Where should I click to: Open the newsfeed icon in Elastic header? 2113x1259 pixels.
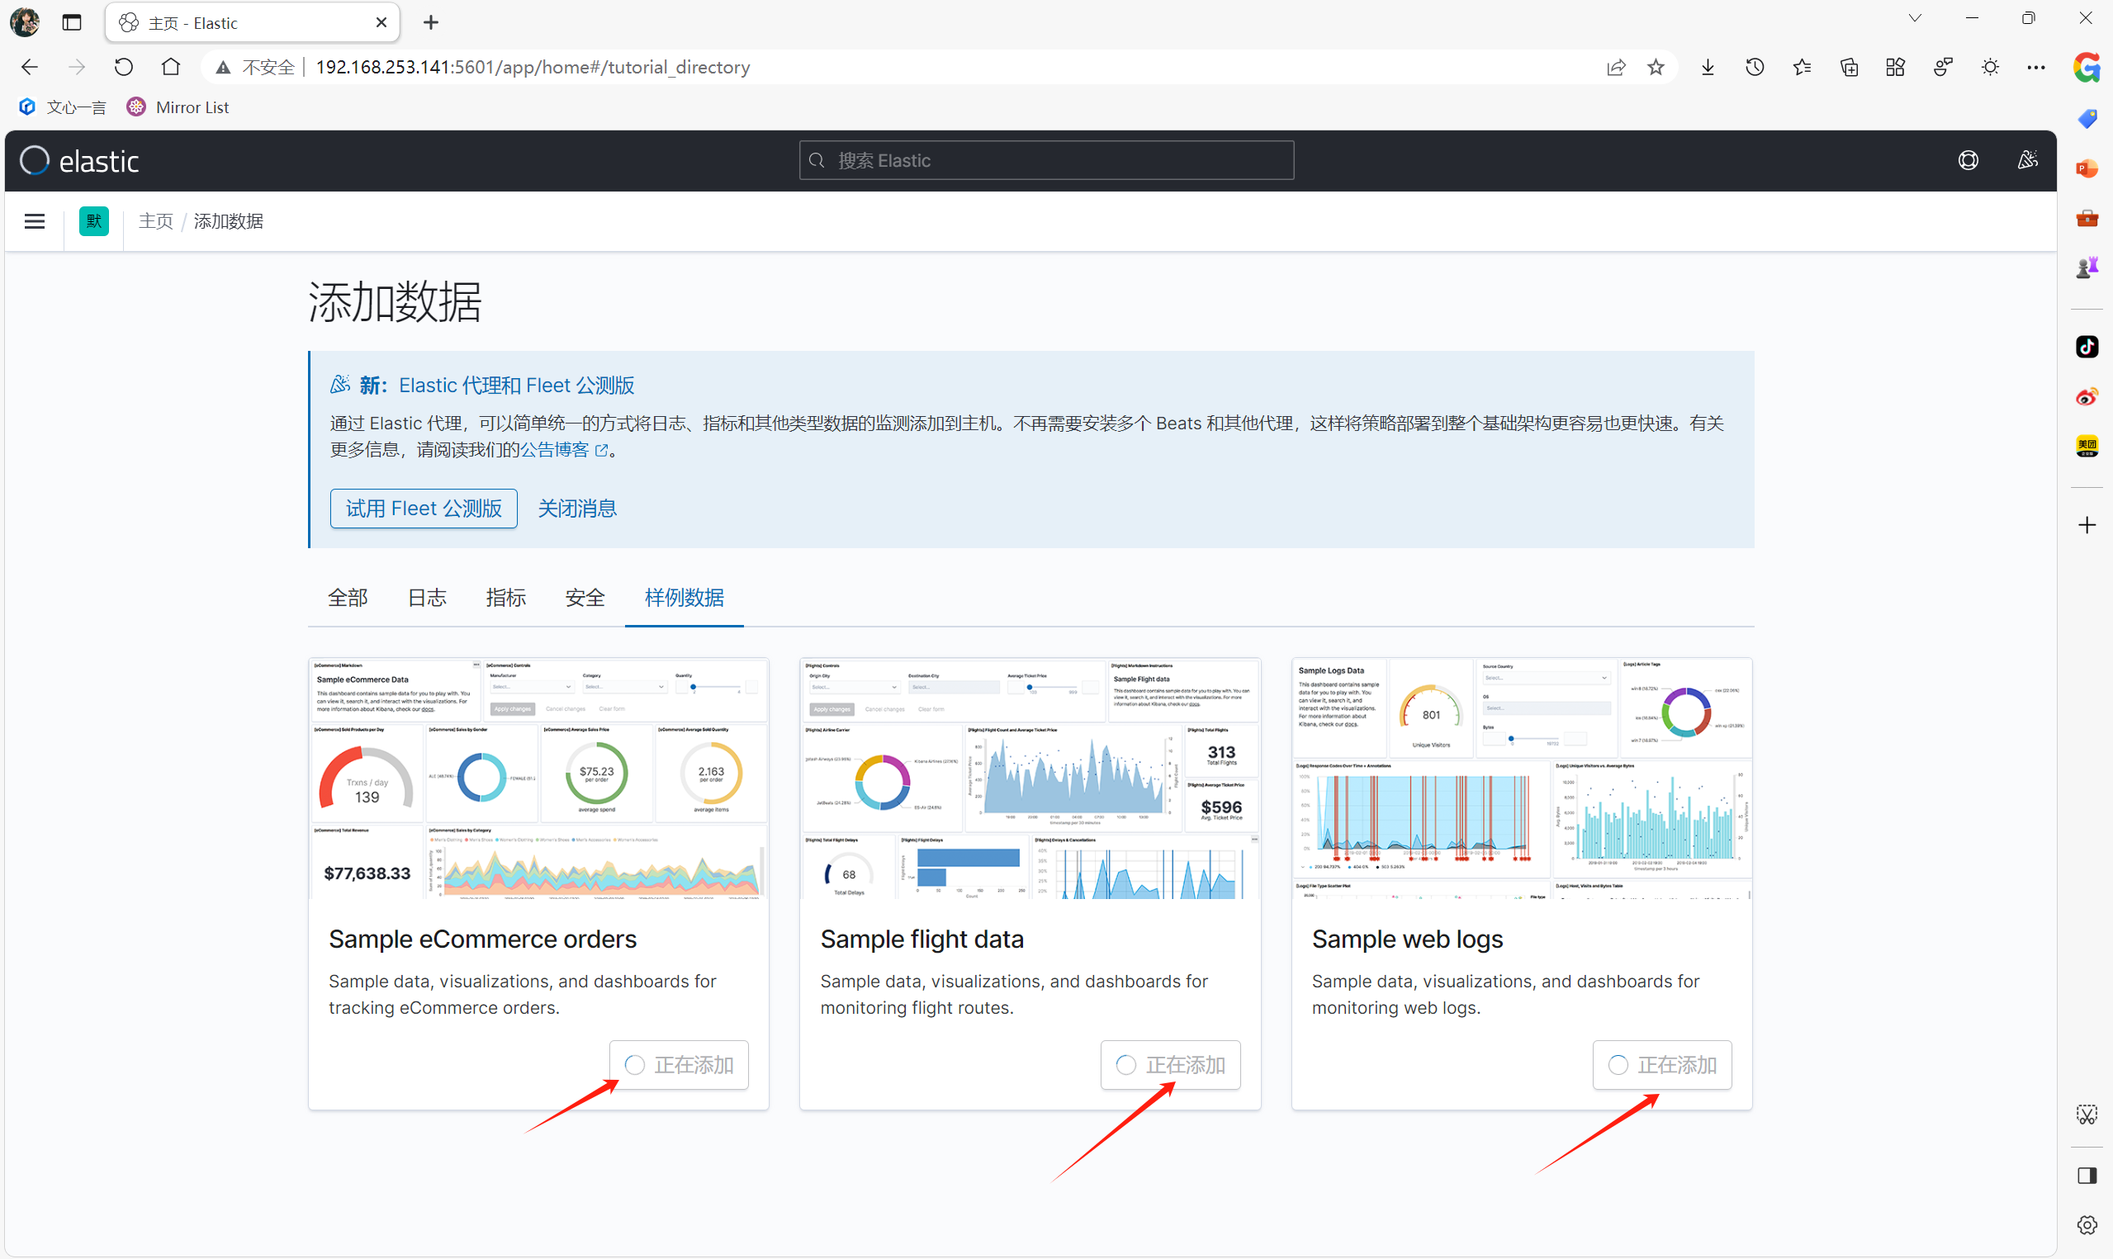click(x=2026, y=160)
